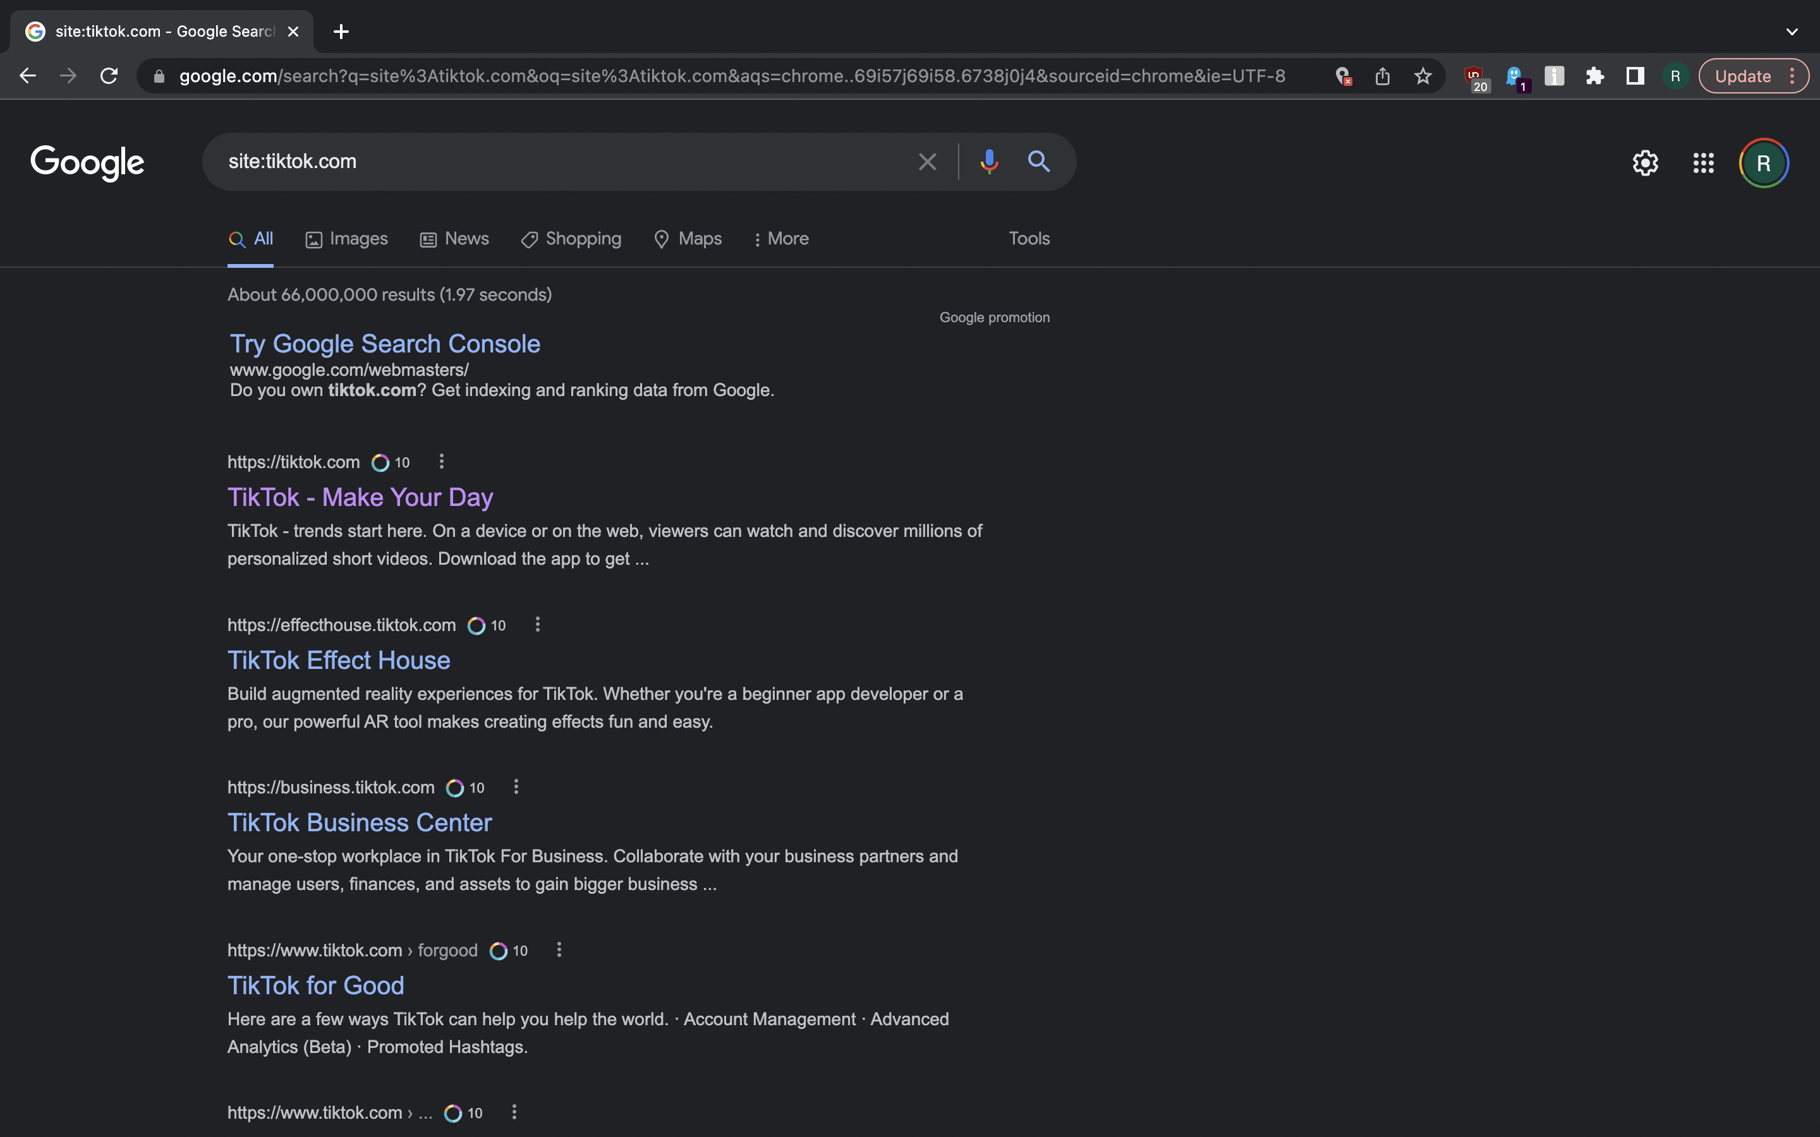Viewport: 1820px width, 1137px height.
Task: Open three-dot menu for business.tiktok.com result
Action: (516, 786)
